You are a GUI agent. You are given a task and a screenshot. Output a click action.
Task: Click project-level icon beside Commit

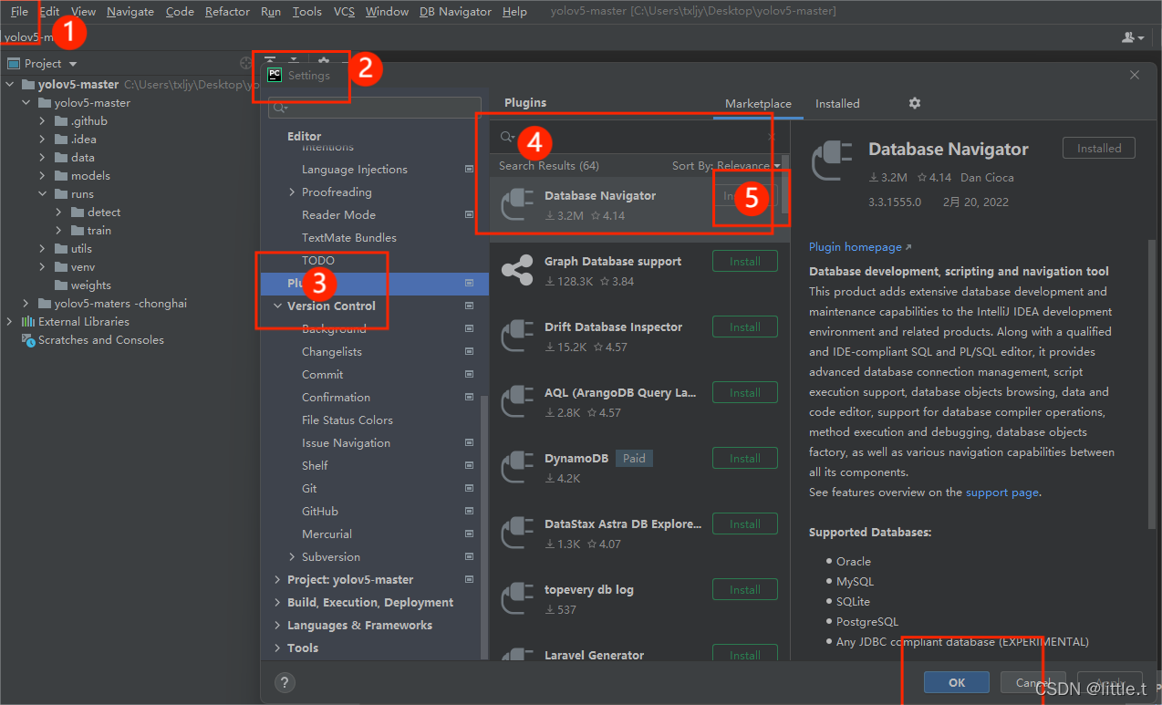point(470,375)
